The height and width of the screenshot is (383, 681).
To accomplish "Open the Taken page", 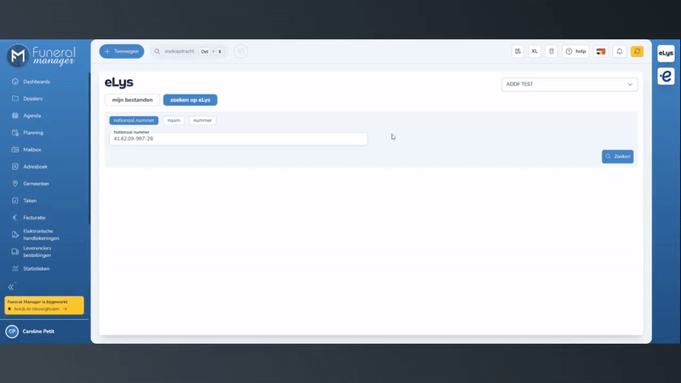I will (x=30, y=200).
